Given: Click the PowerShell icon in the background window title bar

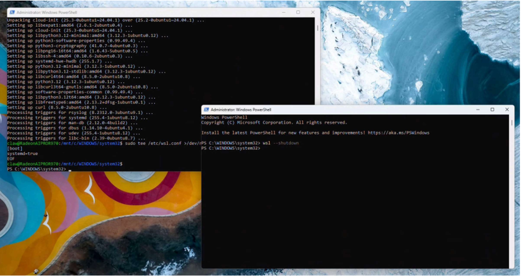Looking at the screenshot, I should pyautogui.click(x=12, y=12).
